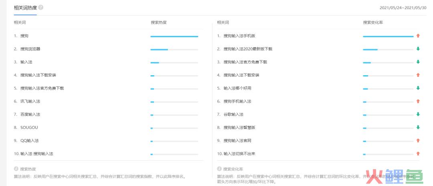Click the down arrow for 搜狗输入法官方免费下载 change rate
The height and width of the screenshot is (186, 433).
point(418,62)
